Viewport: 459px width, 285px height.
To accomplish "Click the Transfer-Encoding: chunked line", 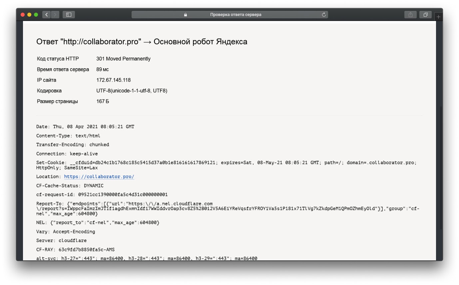I will (73, 145).
